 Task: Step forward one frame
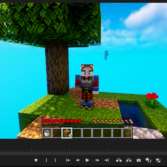(x=97, y=160)
